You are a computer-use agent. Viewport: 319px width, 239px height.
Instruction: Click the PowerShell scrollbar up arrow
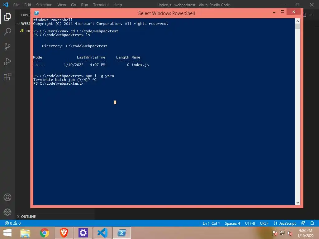coord(298,21)
